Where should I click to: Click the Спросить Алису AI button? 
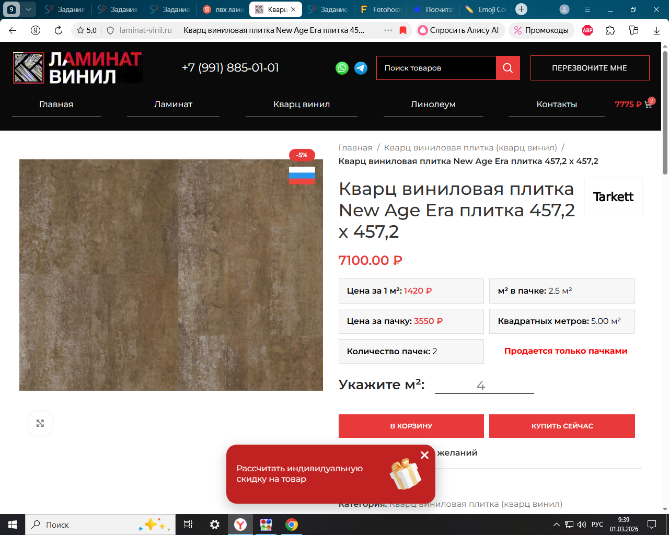460,30
